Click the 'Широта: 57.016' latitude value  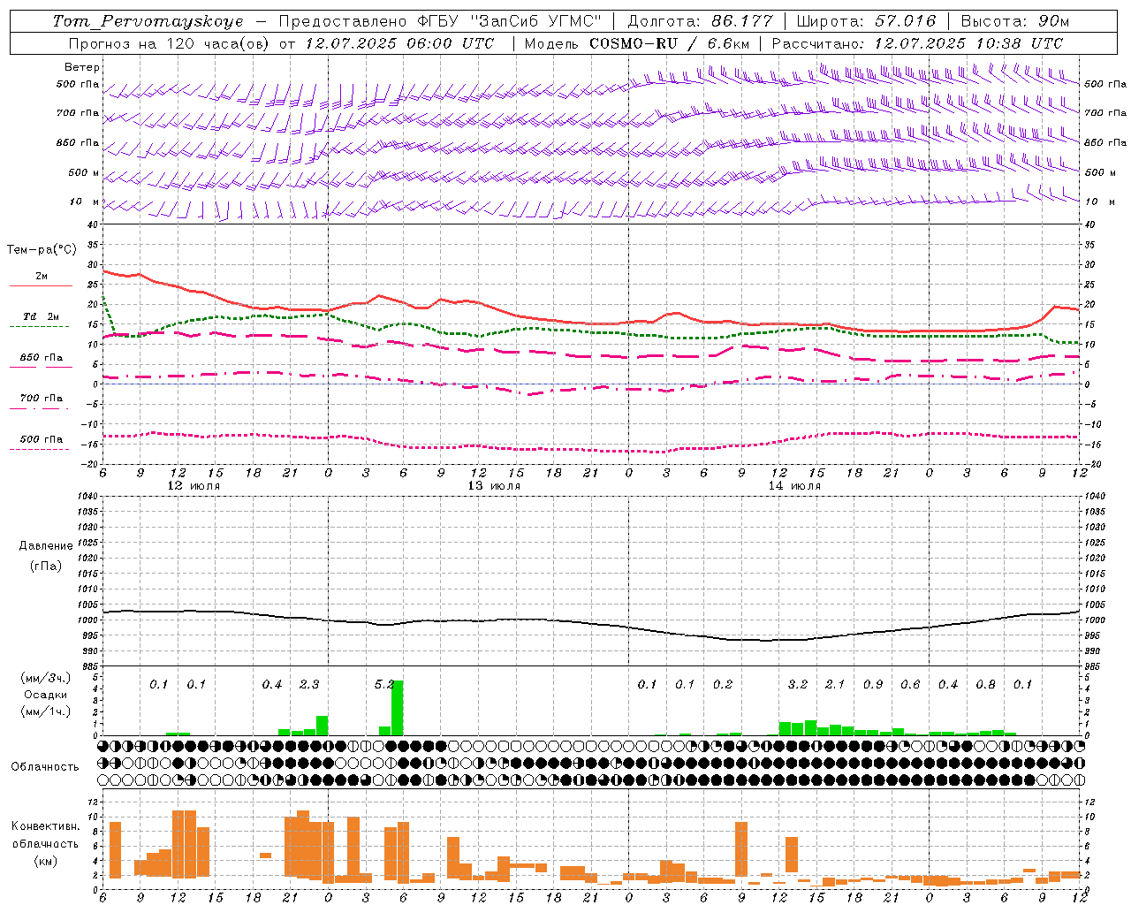coord(866,21)
